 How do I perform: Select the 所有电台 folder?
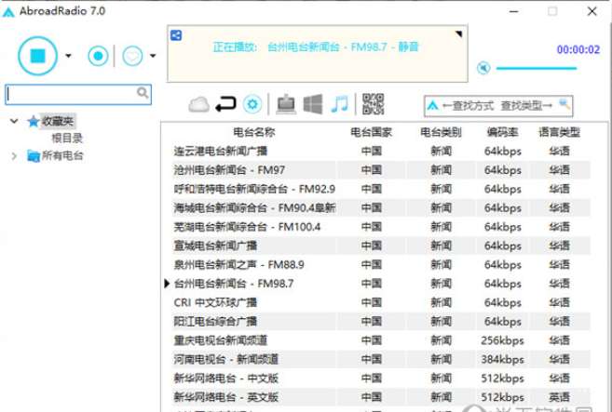click(55, 156)
